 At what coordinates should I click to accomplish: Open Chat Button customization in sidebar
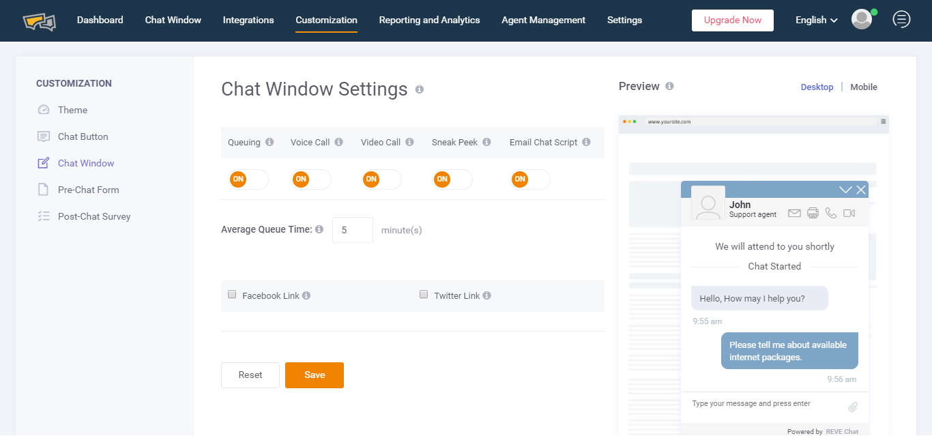point(83,136)
